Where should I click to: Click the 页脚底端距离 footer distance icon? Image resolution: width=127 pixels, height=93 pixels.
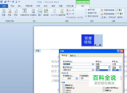click(x=102, y=14)
